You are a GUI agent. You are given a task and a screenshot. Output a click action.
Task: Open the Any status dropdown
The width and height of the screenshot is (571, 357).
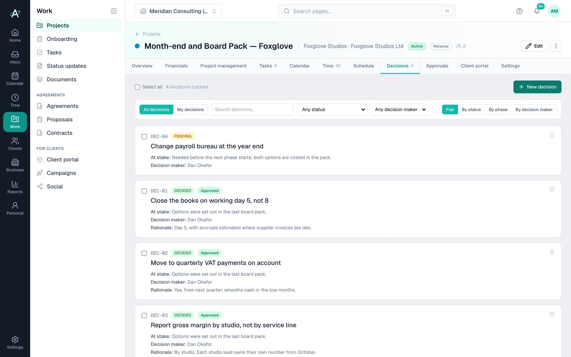(332, 110)
